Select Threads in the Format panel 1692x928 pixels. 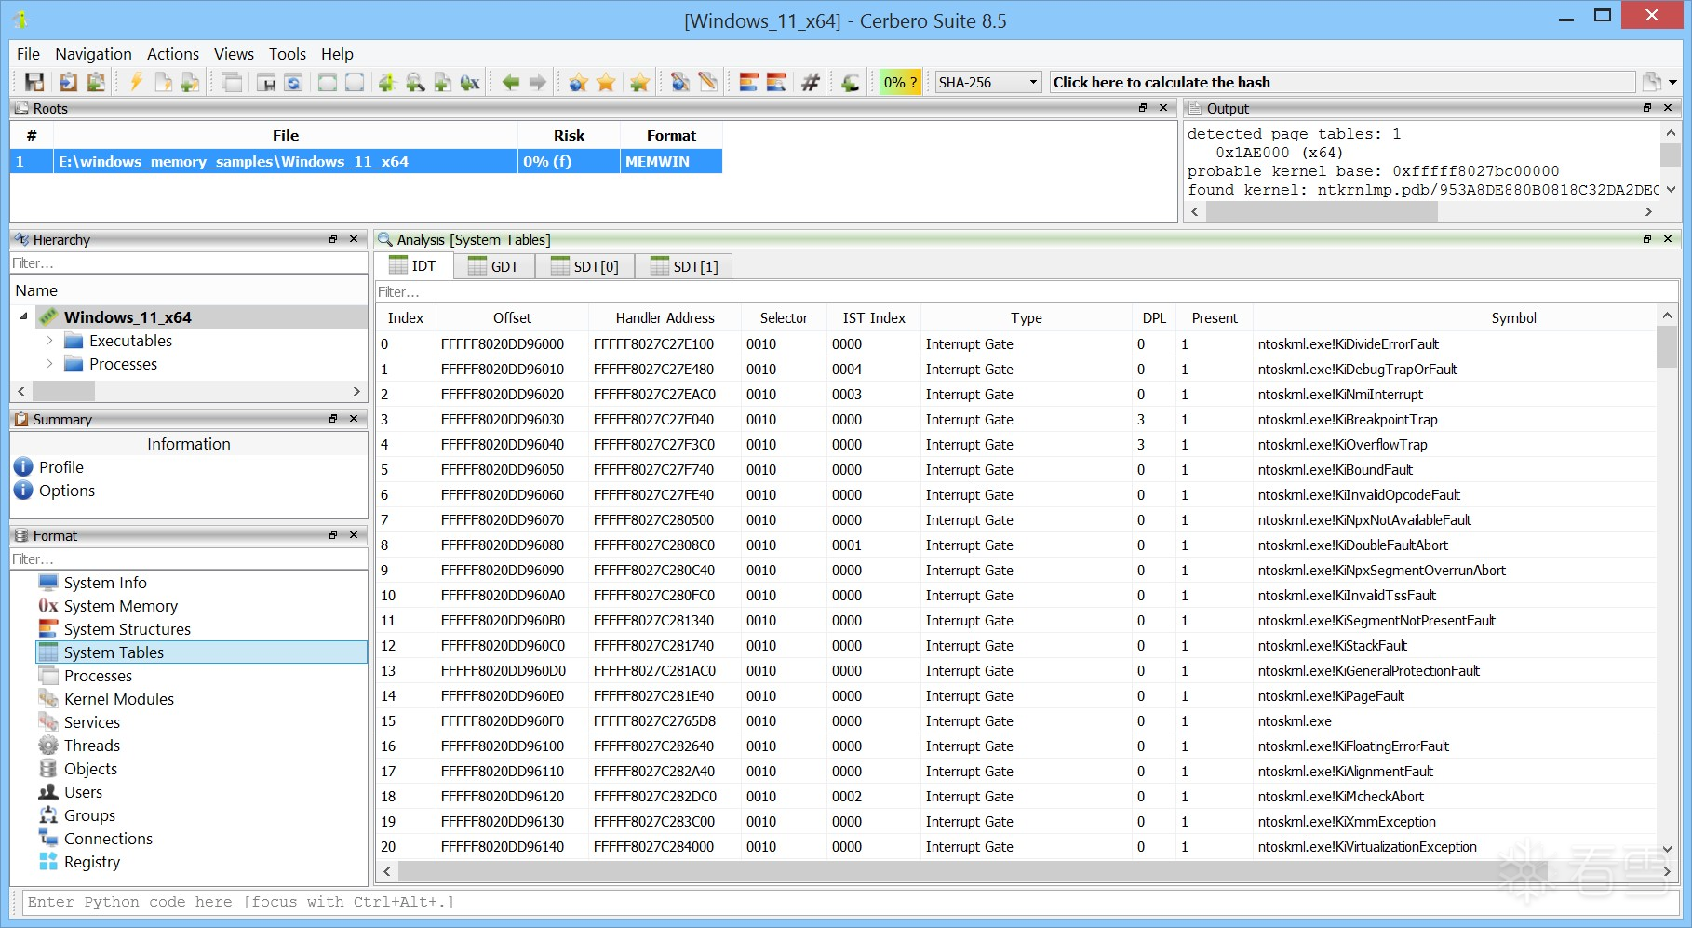click(92, 746)
